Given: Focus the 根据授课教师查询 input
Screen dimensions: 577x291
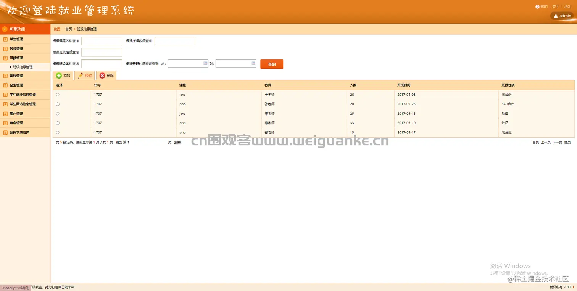Looking at the screenshot, I should point(175,41).
